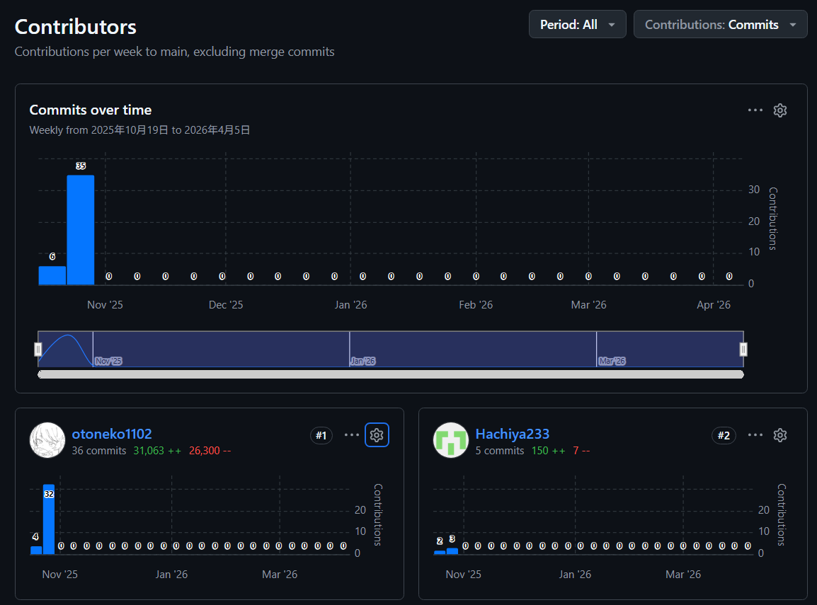Screen dimensions: 817x605
Task: Open three-dot menu for Commits over time
Action: (x=755, y=110)
